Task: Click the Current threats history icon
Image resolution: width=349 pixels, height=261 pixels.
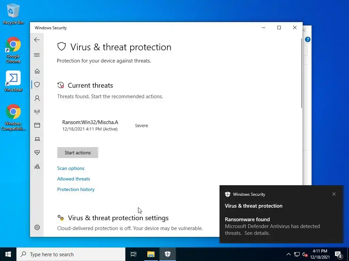Action: (x=61, y=85)
